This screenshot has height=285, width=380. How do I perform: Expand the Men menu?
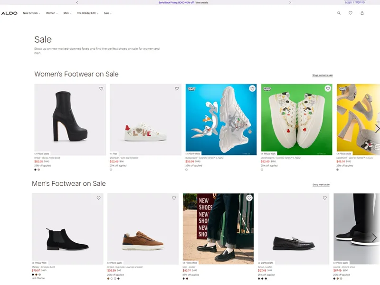click(67, 13)
